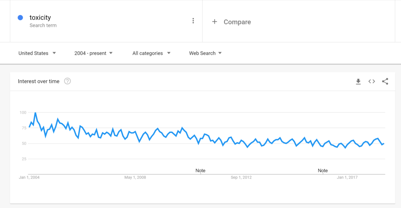The image size is (401, 208).
Task: Click the first Note marker on timeline
Action: (200, 170)
